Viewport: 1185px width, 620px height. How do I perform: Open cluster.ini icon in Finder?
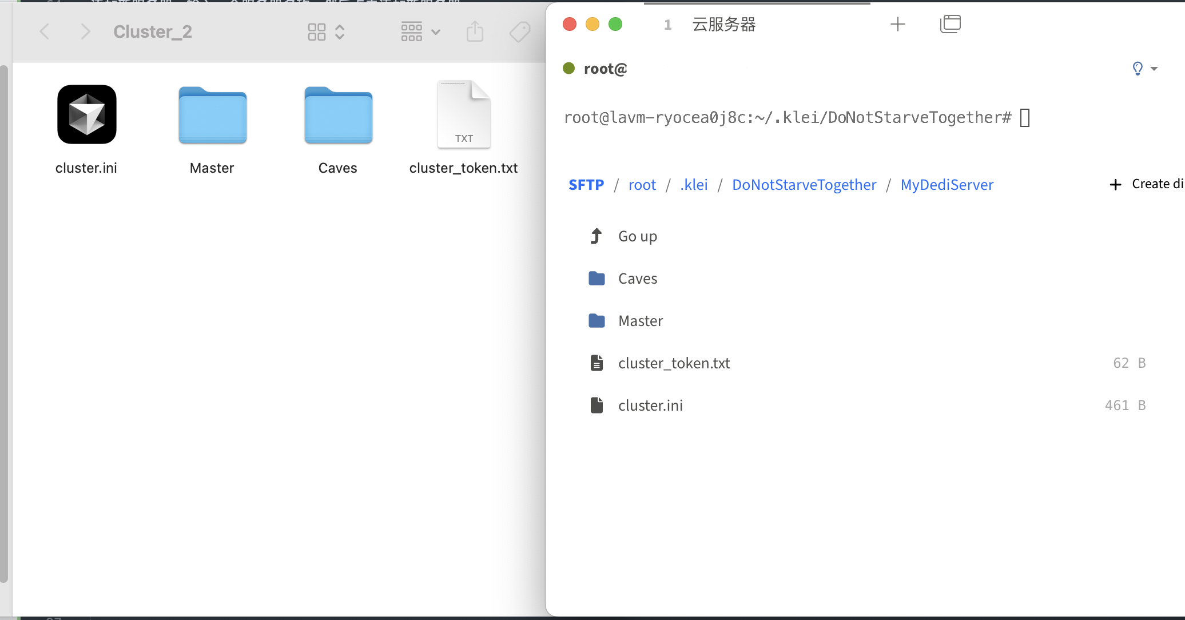tap(87, 114)
